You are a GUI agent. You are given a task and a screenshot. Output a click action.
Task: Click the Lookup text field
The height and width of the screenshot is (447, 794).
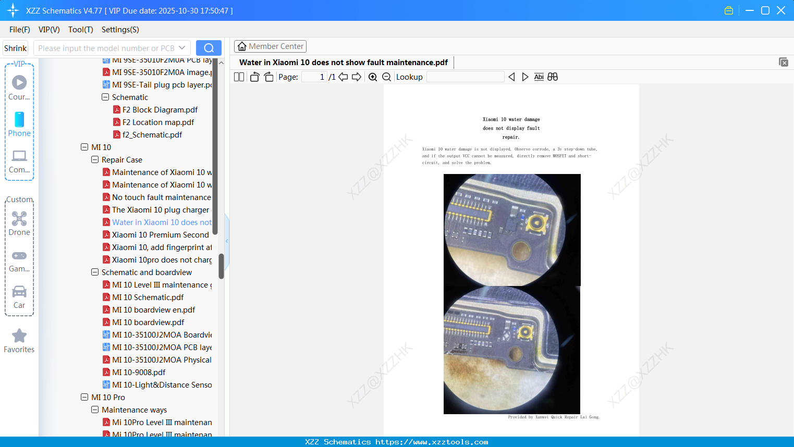point(465,77)
